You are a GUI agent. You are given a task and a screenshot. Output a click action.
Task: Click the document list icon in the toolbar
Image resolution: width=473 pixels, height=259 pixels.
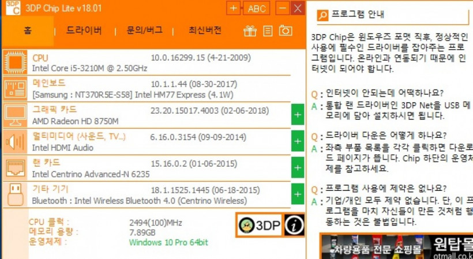pos(268,31)
